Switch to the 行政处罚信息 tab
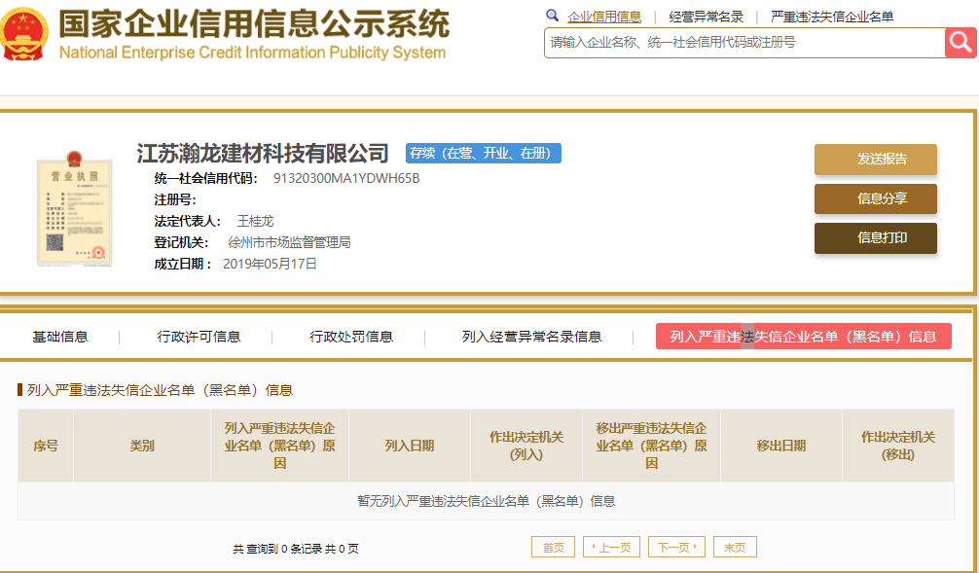979x573 pixels. click(x=351, y=337)
